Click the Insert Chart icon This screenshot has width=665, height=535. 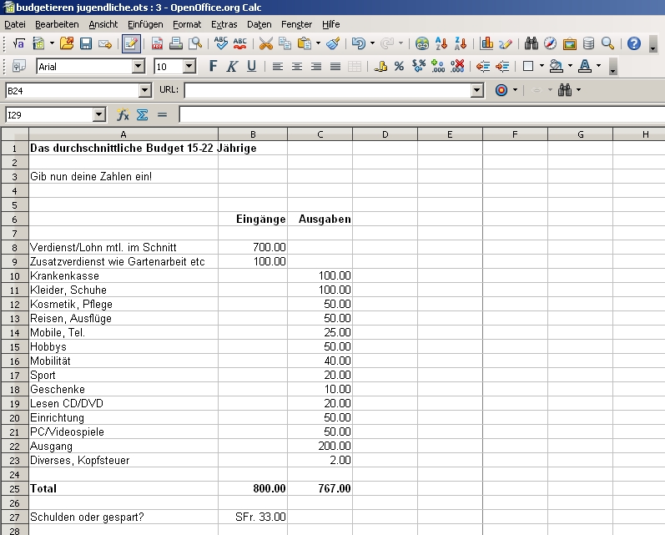[x=486, y=43]
